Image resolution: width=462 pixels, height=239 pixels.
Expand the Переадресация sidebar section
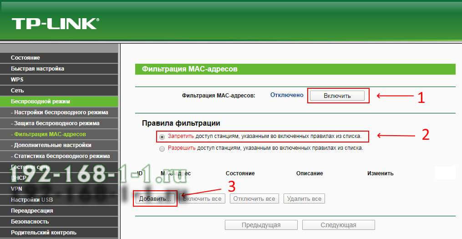click(32, 211)
